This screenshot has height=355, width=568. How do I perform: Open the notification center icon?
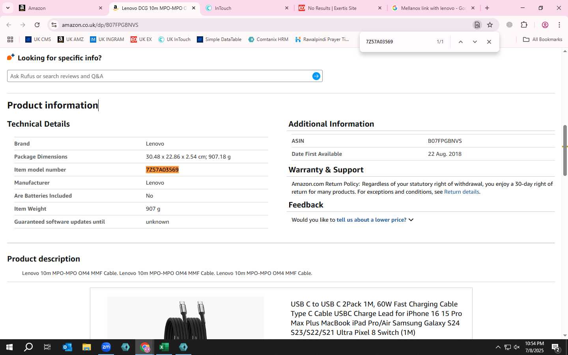556,347
